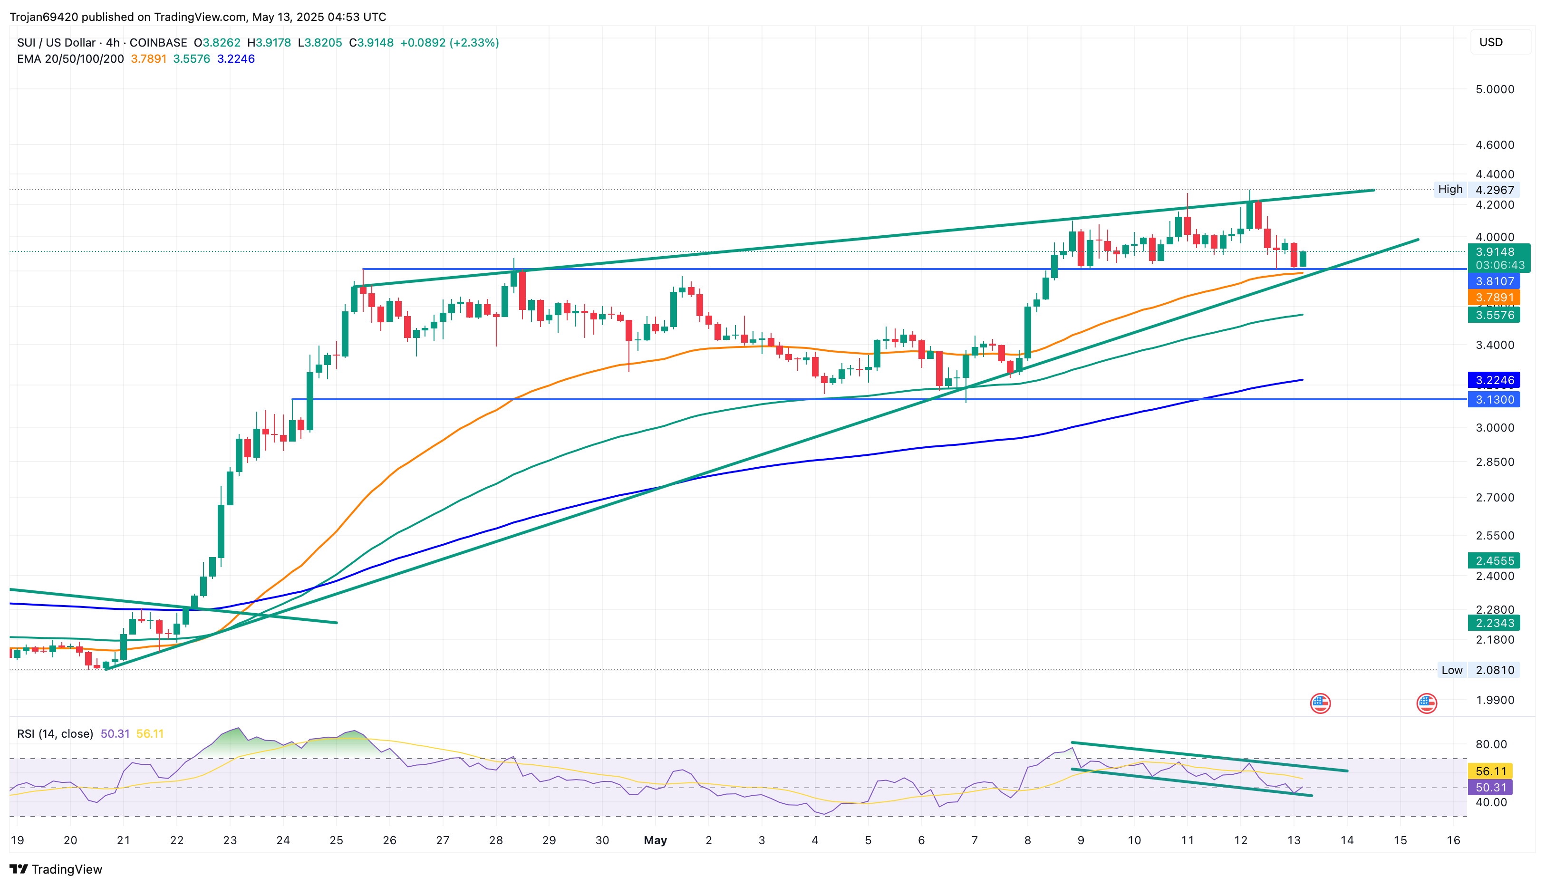
Task: Click date 13 on the time axis
Action: point(1294,840)
